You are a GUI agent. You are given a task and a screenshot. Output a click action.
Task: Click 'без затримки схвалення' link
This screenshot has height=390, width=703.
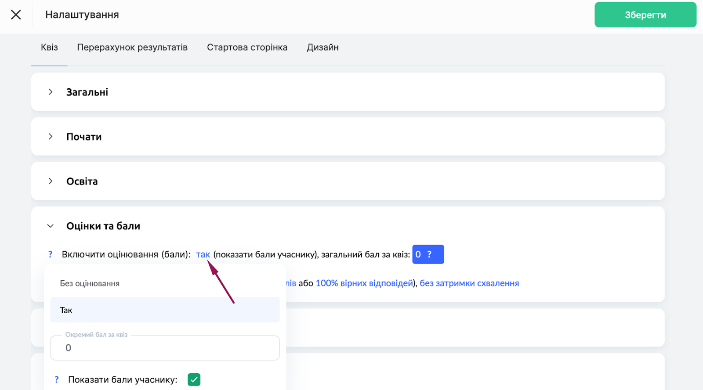click(469, 283)
